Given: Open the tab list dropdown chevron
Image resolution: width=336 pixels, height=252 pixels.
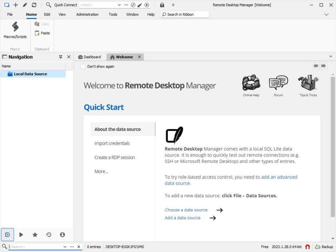Looking at the screenshot, I should [x=331, y=56].
